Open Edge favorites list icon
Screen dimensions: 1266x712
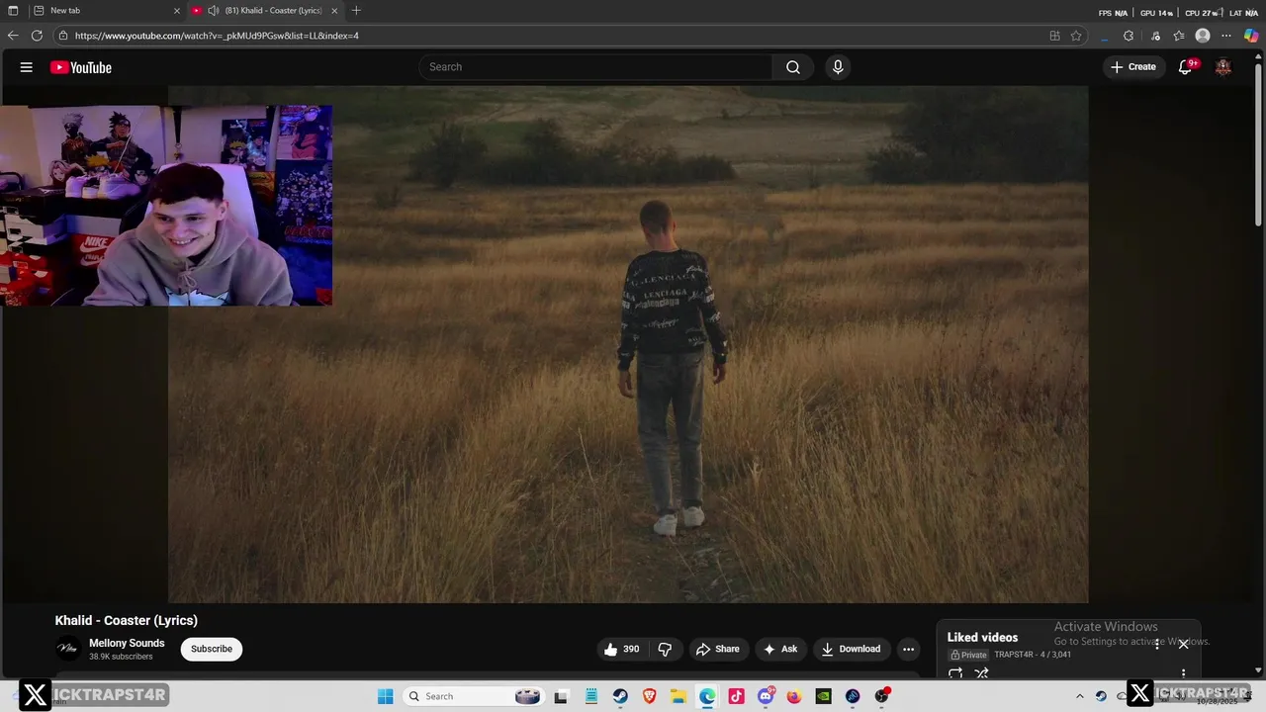(x=1179, y=36)
